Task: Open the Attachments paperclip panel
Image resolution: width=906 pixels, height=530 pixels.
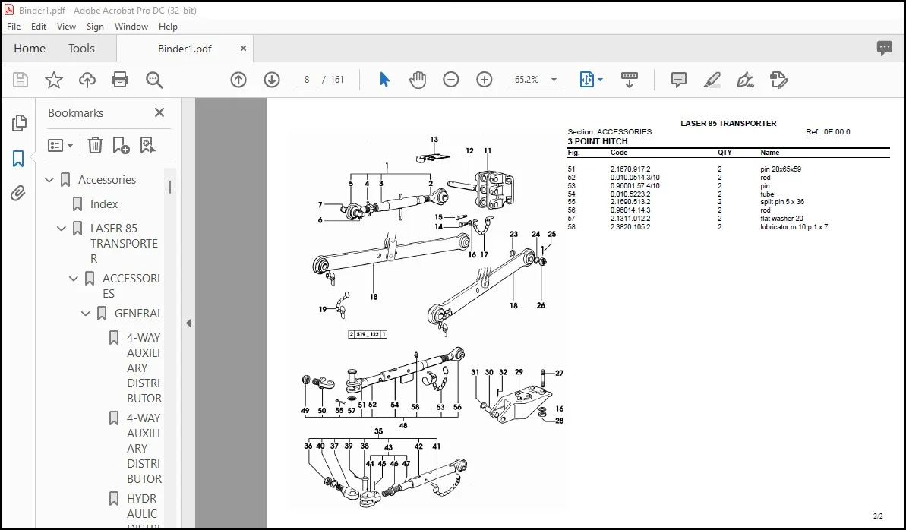Action: click(18, 193)
